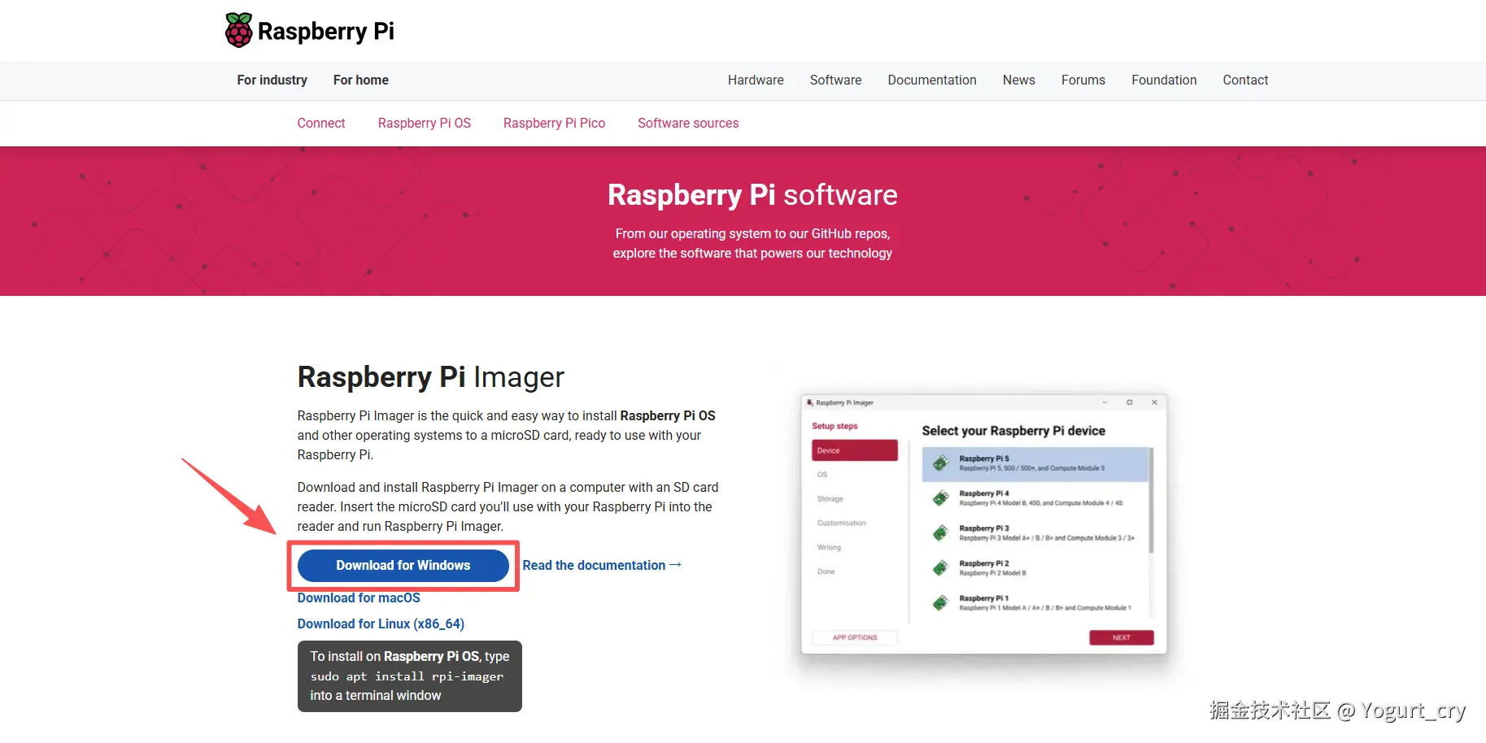Viewport: 1486px width, 743px height.
Task: Open the Connect sub-navigation link
Action: click(321, 123)
